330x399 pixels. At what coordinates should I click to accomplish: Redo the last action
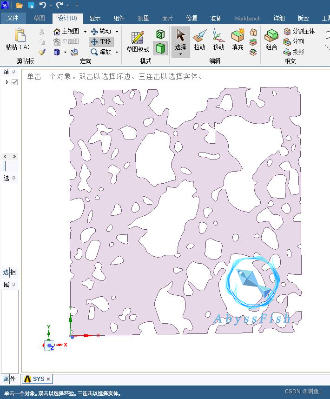point(60,5)
